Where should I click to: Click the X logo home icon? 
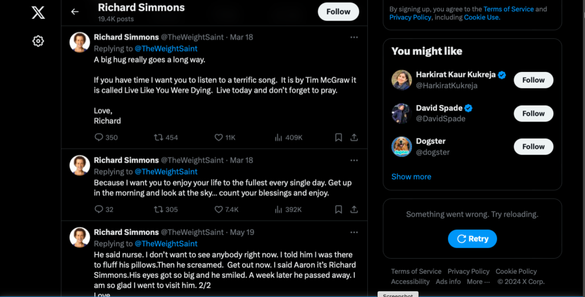tap(38, 12)
